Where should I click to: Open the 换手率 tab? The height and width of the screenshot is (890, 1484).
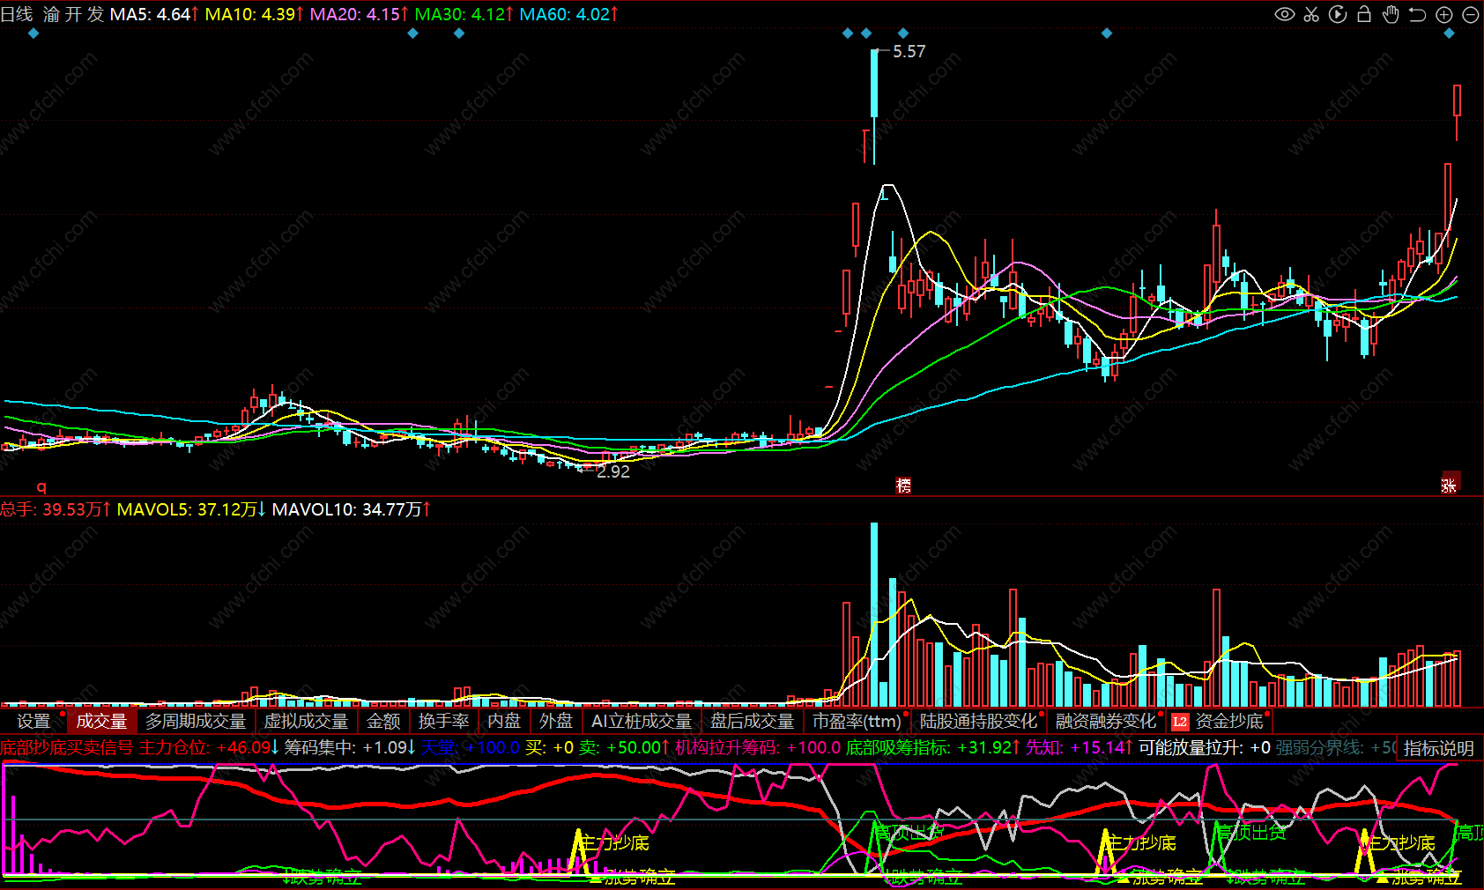coord(443,722)
